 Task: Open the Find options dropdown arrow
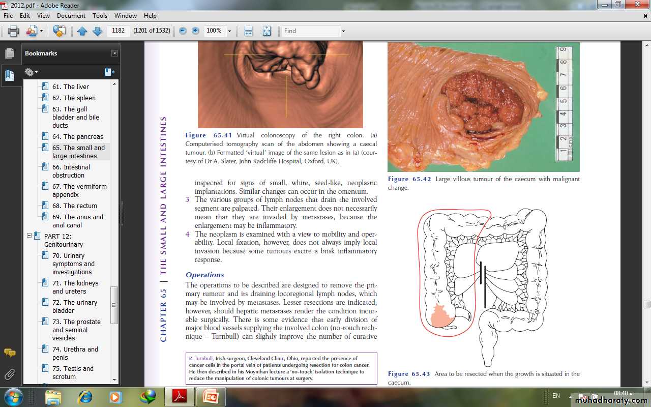343,31
